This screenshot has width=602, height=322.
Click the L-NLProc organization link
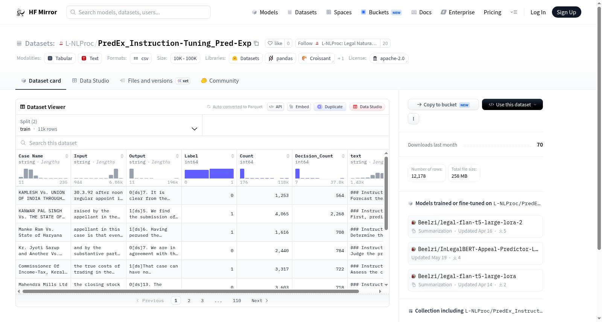click(79, 43)
